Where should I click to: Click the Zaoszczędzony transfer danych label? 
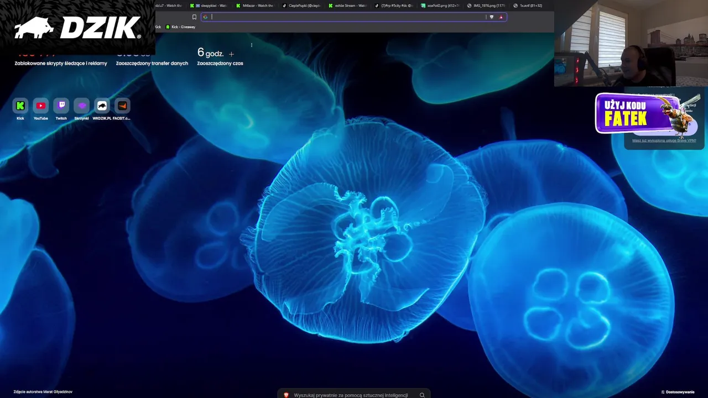pyautogui.click(x=152, y=63)
